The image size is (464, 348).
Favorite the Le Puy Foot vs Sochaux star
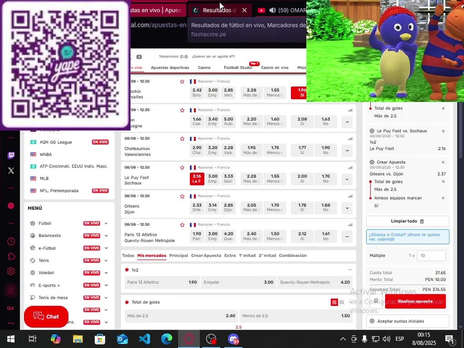182,168
